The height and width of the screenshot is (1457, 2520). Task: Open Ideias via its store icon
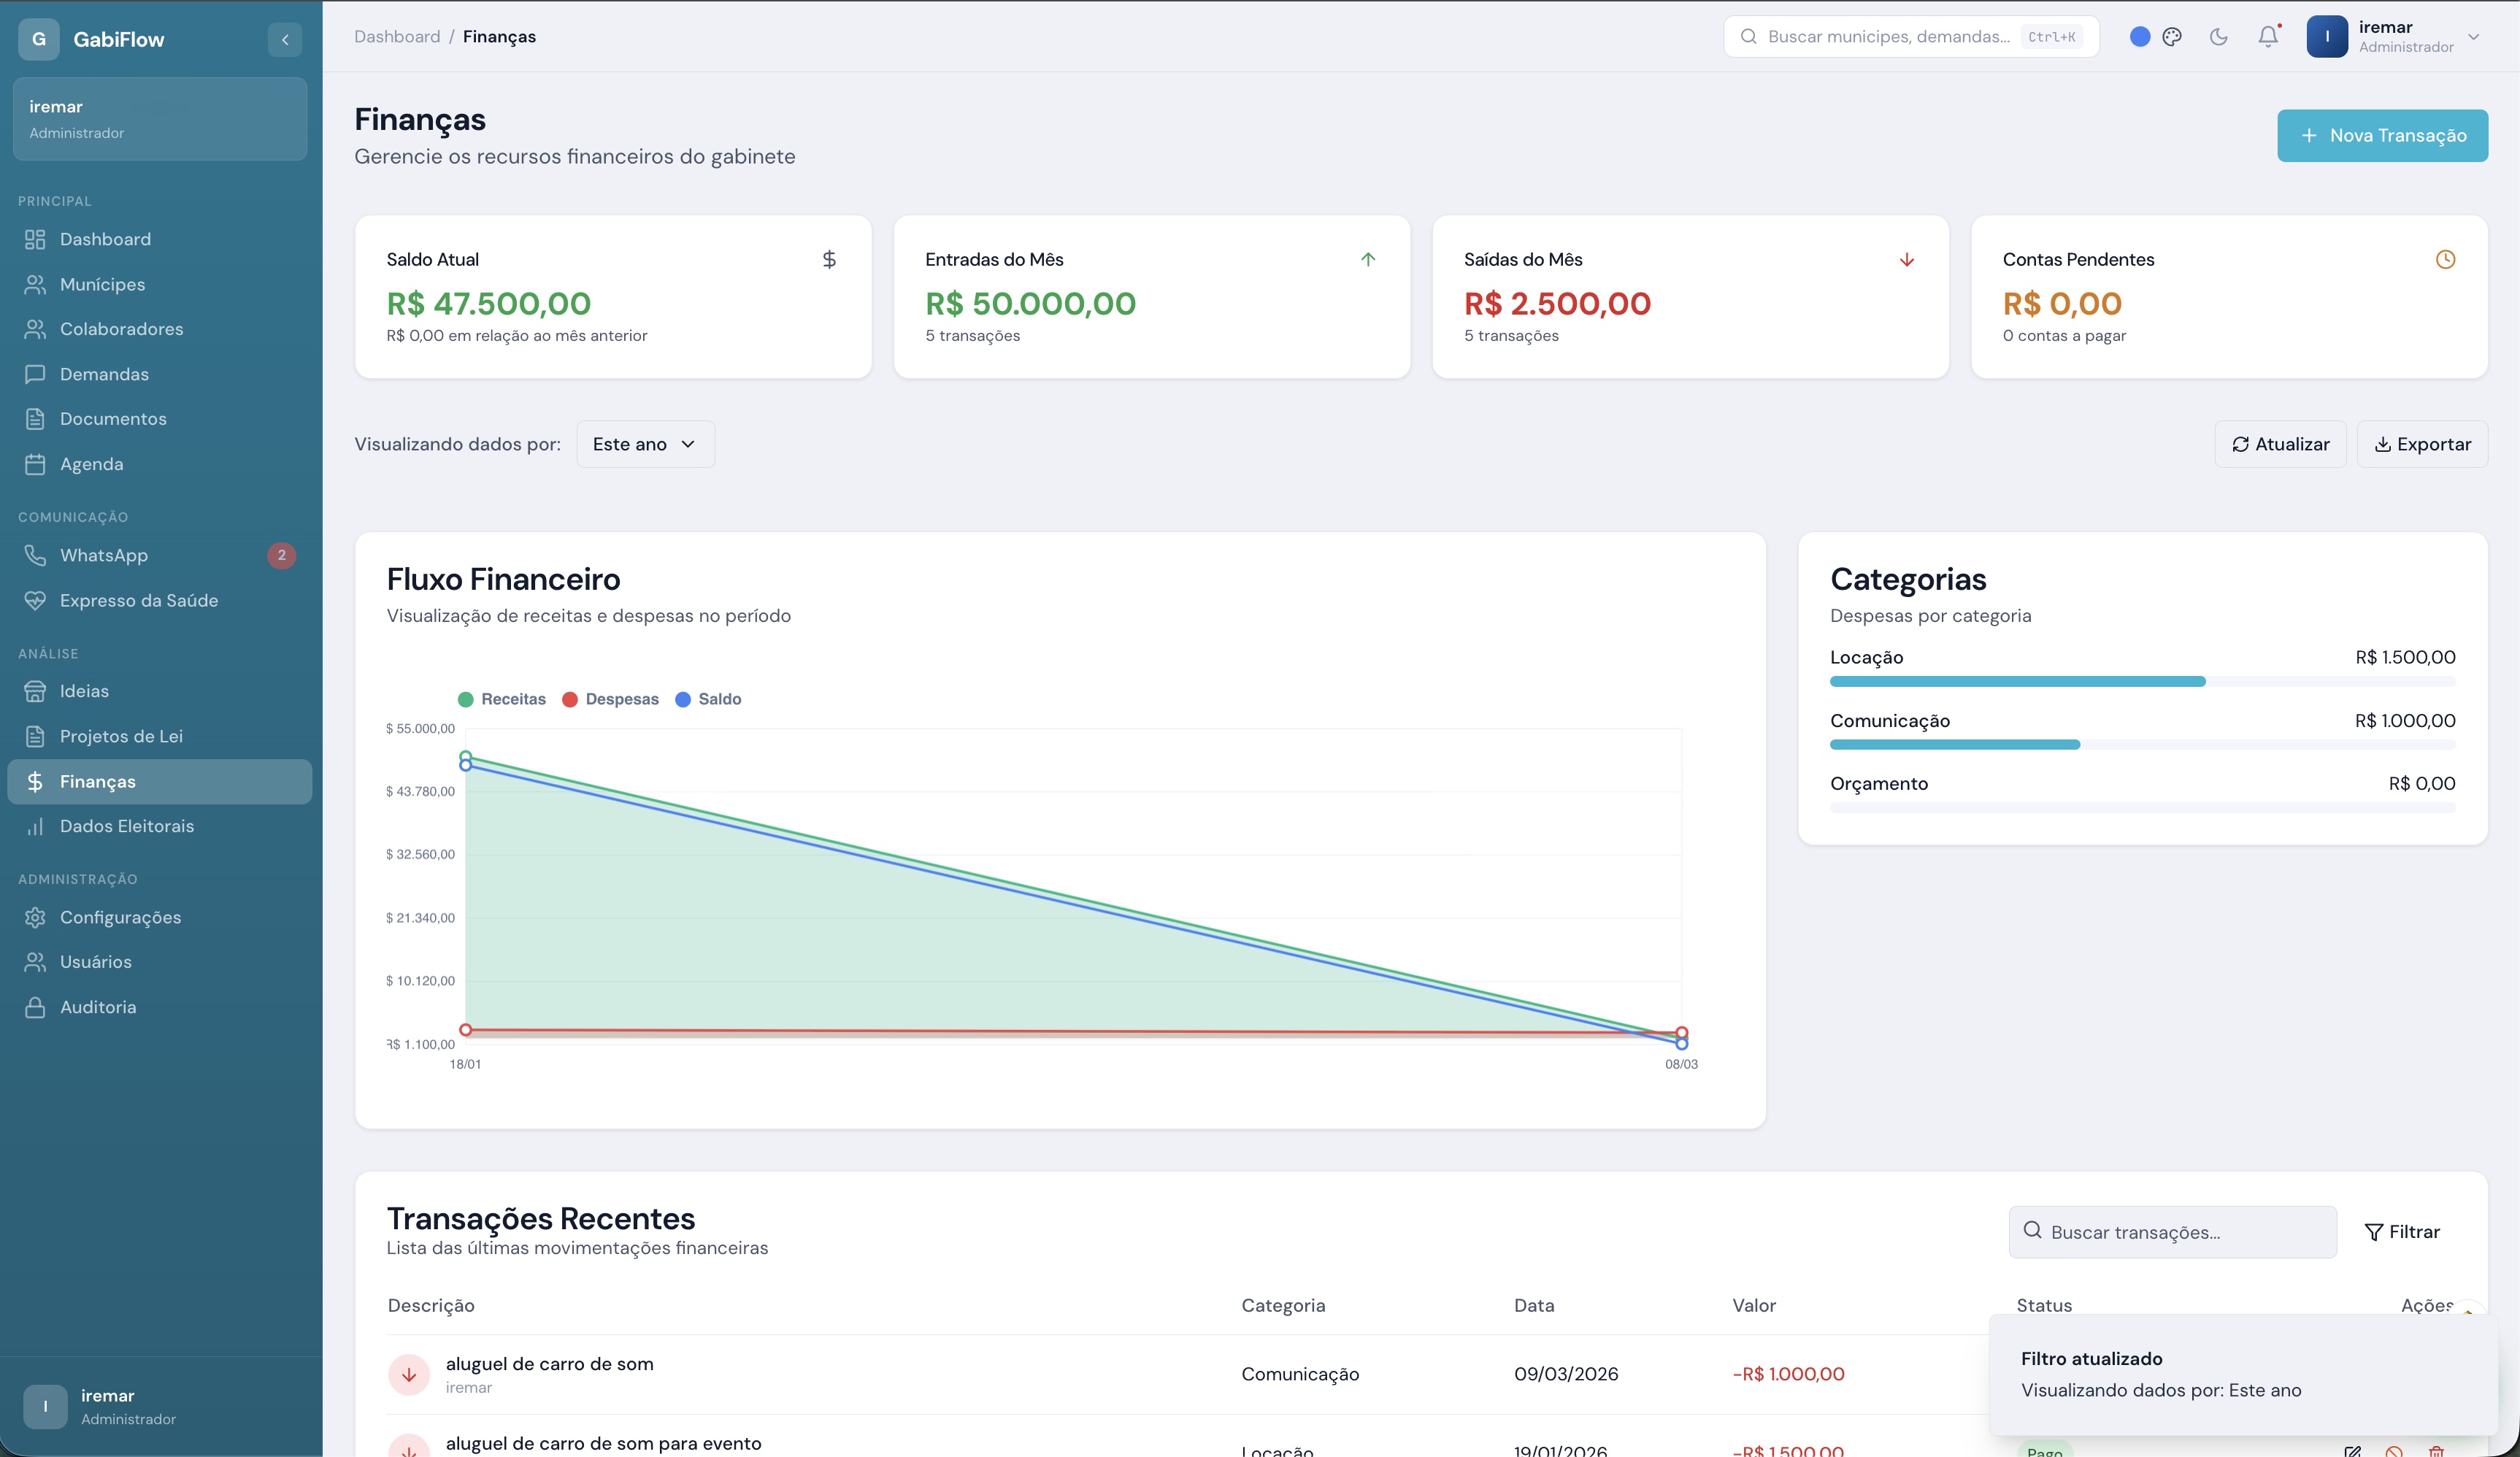[x=35, y=691]
